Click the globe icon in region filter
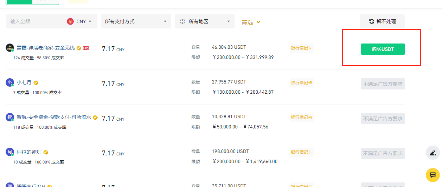The image size is (442, 187). click(x=182, y=21)
